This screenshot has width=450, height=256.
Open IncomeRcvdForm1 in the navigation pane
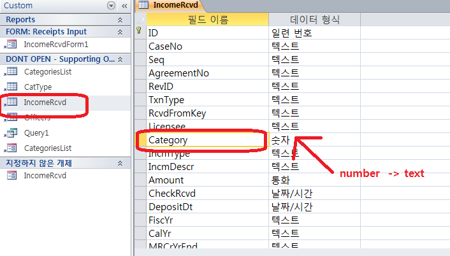point(56,45)
